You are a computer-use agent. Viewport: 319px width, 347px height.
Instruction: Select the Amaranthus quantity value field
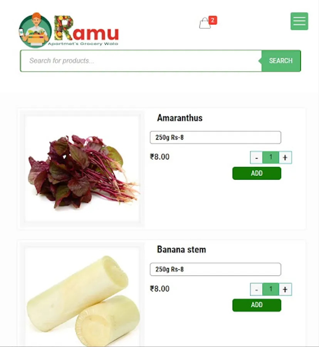270,158
